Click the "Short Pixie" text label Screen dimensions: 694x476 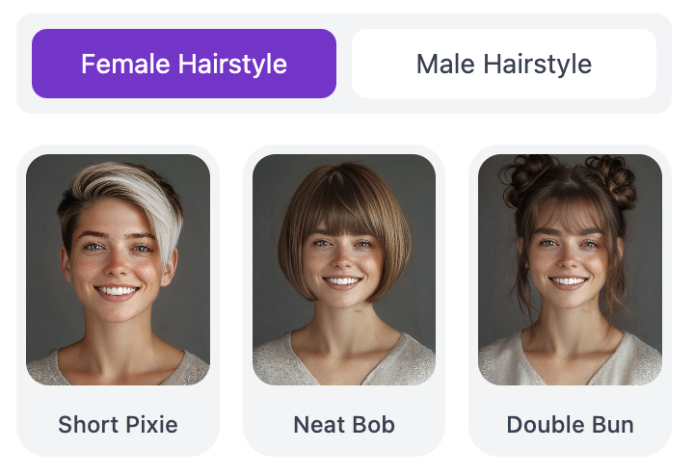tap(119, 425)
